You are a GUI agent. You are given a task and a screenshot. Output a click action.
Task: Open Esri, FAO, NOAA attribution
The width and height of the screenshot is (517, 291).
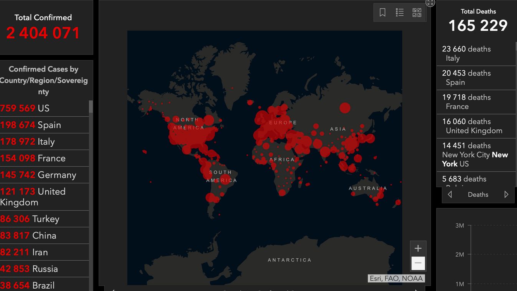click(x=396, y=278)
